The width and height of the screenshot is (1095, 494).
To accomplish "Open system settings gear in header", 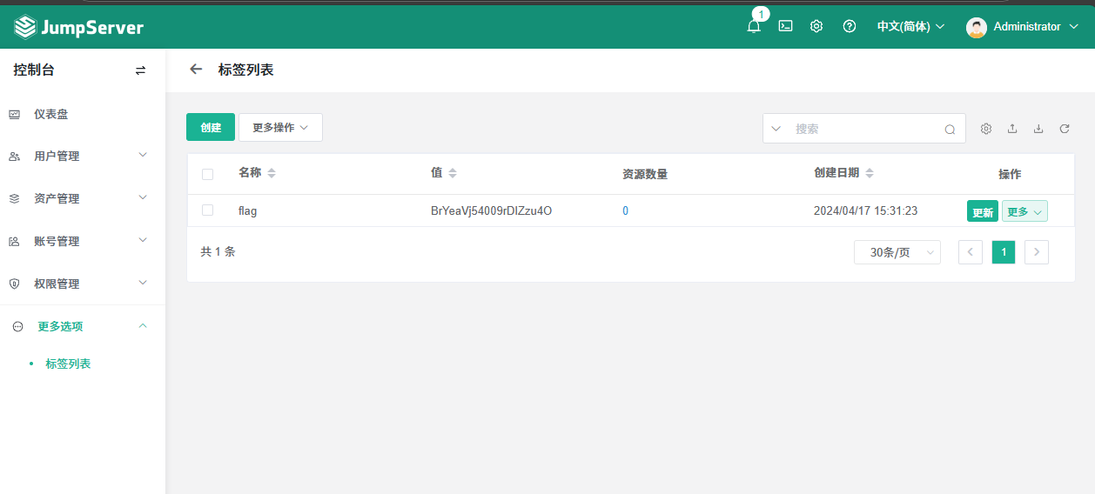I will 816,26.
